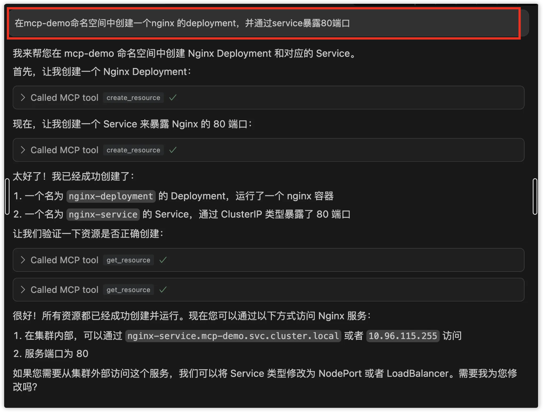Click the Called MCP tool label in the last row
The image size is (543, 412).
point(64,289)
